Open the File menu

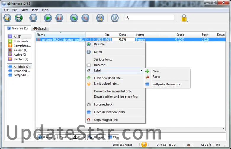pyautogui.click(x=6, y=10)
